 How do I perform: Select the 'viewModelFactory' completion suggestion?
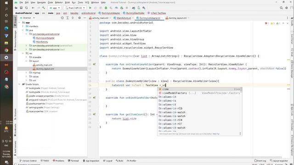tap(199, 93)
